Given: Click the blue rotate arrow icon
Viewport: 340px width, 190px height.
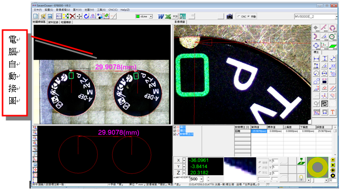Looking at the screenshot, I should pos(86,16).
